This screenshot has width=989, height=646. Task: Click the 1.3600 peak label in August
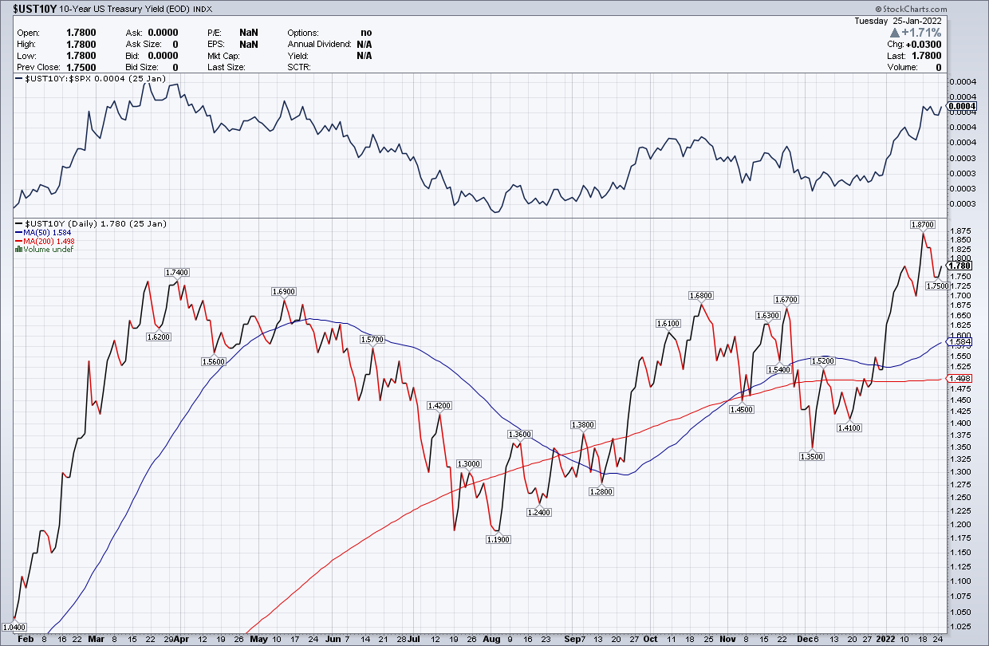coord(519,434)
